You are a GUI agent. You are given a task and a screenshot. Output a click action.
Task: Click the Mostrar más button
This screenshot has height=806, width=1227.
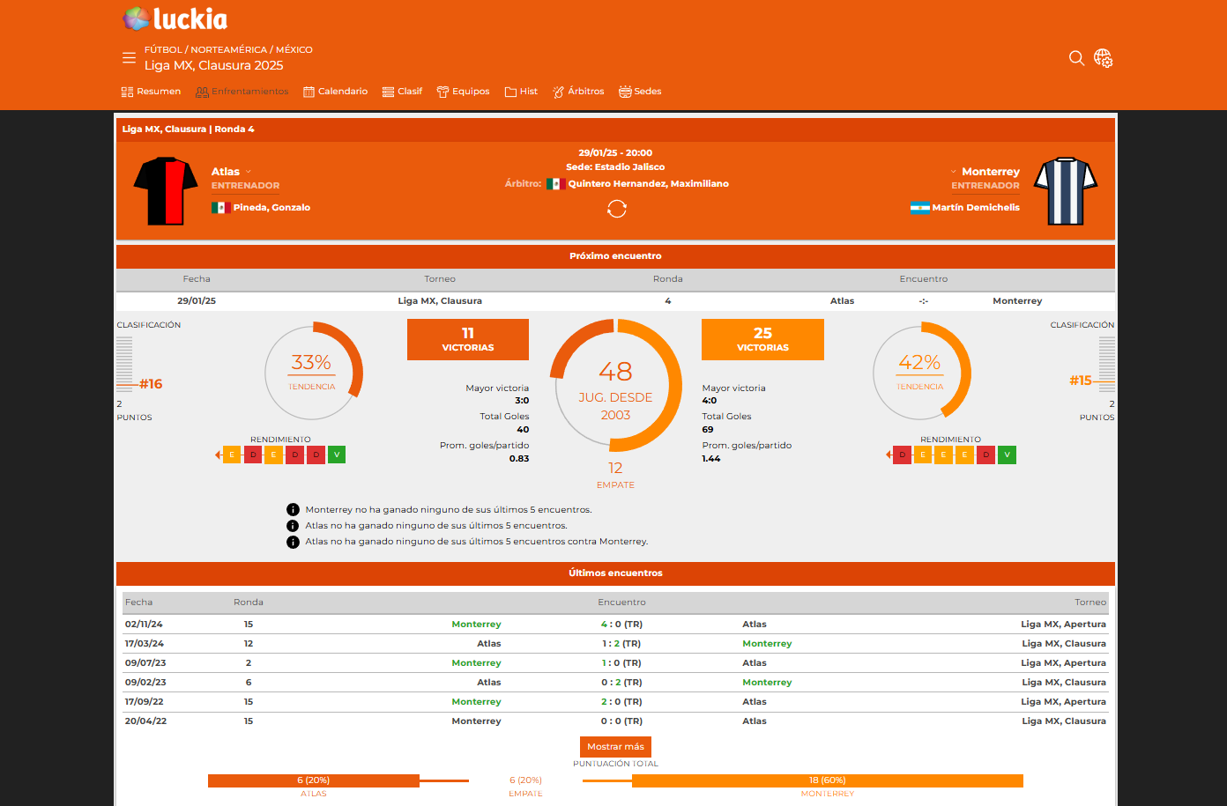click(x=615, y=746)
